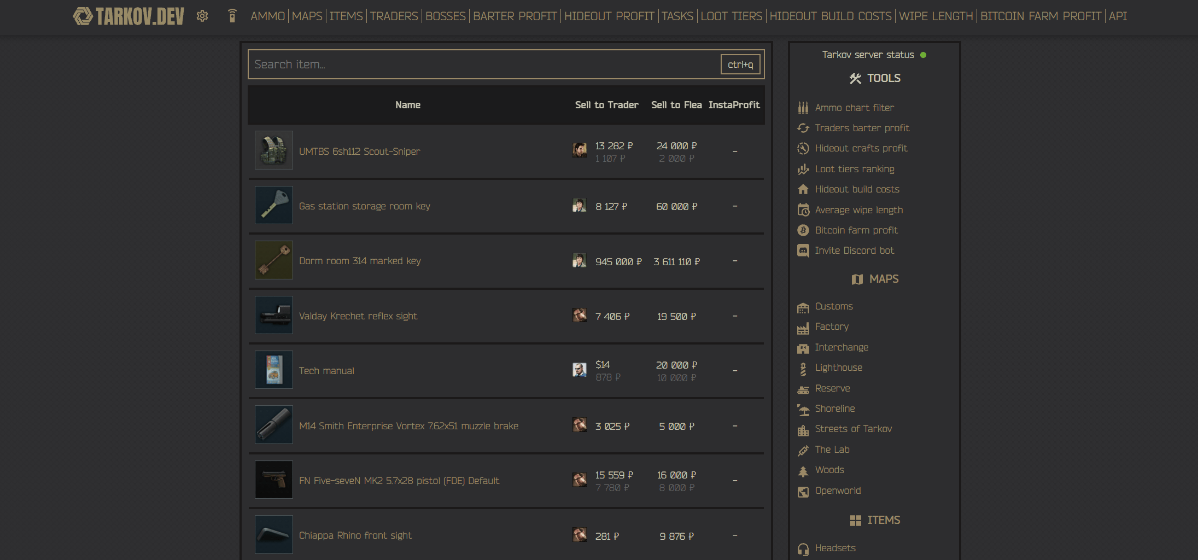Image resolution: width=1198 pixels, height=560 pixels.
Task: Click Dorm room 314 marked key thumbnail
Action: pos(274,260)
